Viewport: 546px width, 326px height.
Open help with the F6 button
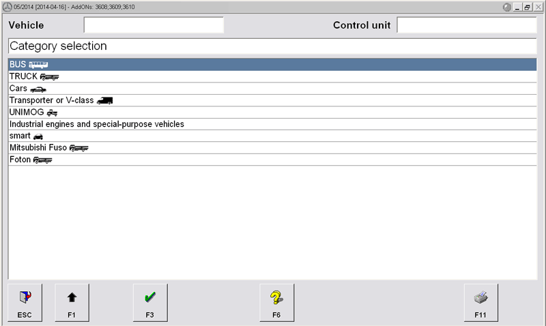click(276, 303)
